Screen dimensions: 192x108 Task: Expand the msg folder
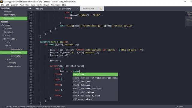click(x=5, y=35)
